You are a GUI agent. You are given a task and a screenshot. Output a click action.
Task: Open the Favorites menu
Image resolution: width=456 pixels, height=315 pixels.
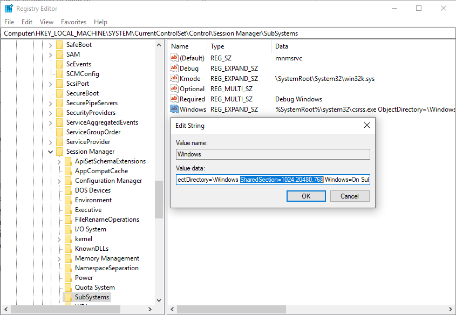coord(73,22)
